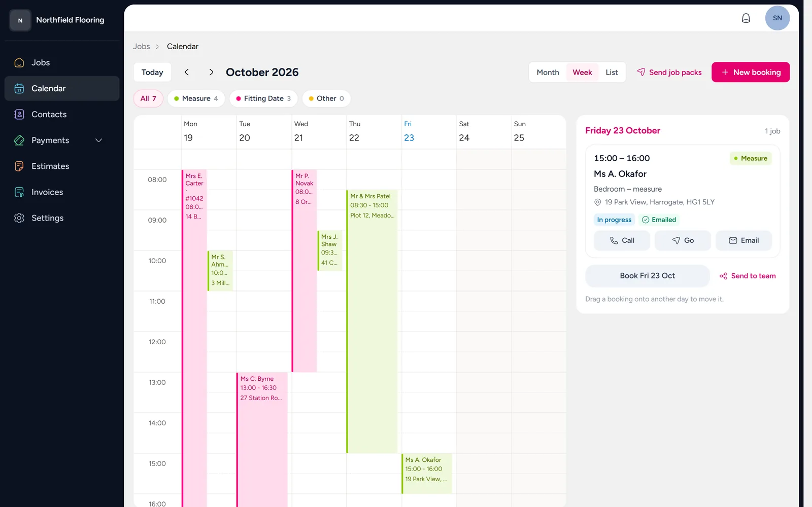Screen dimensions: 812x507
Task: Click the Calendar icon in sidebar
Action: (19, 88)
